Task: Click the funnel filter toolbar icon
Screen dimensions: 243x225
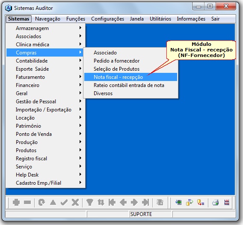Action: coord(90,202)
